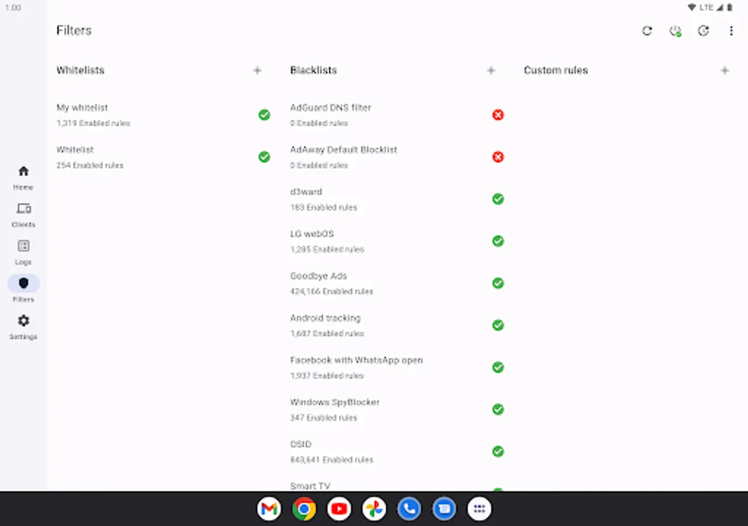Launch Chrome from the taskbar
Image resolution: width=748 pixels, height=526 pixels.
pyautogui.click(x=304, y=509)
